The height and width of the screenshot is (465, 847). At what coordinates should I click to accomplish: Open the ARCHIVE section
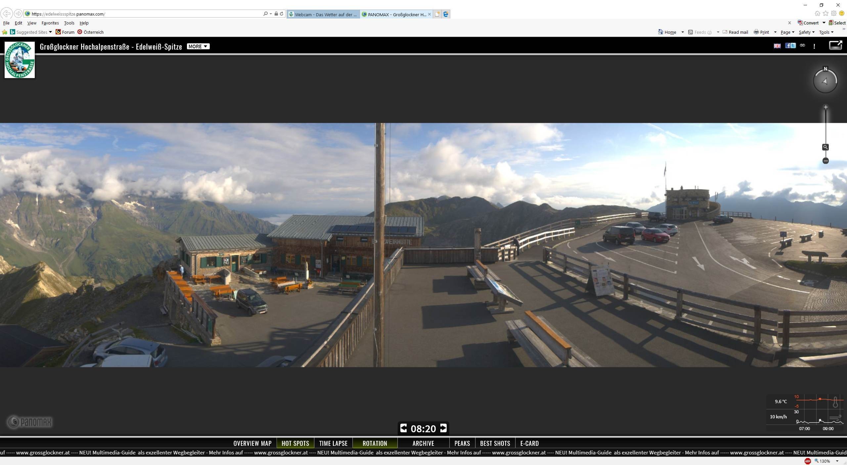(x=423, y=443)
